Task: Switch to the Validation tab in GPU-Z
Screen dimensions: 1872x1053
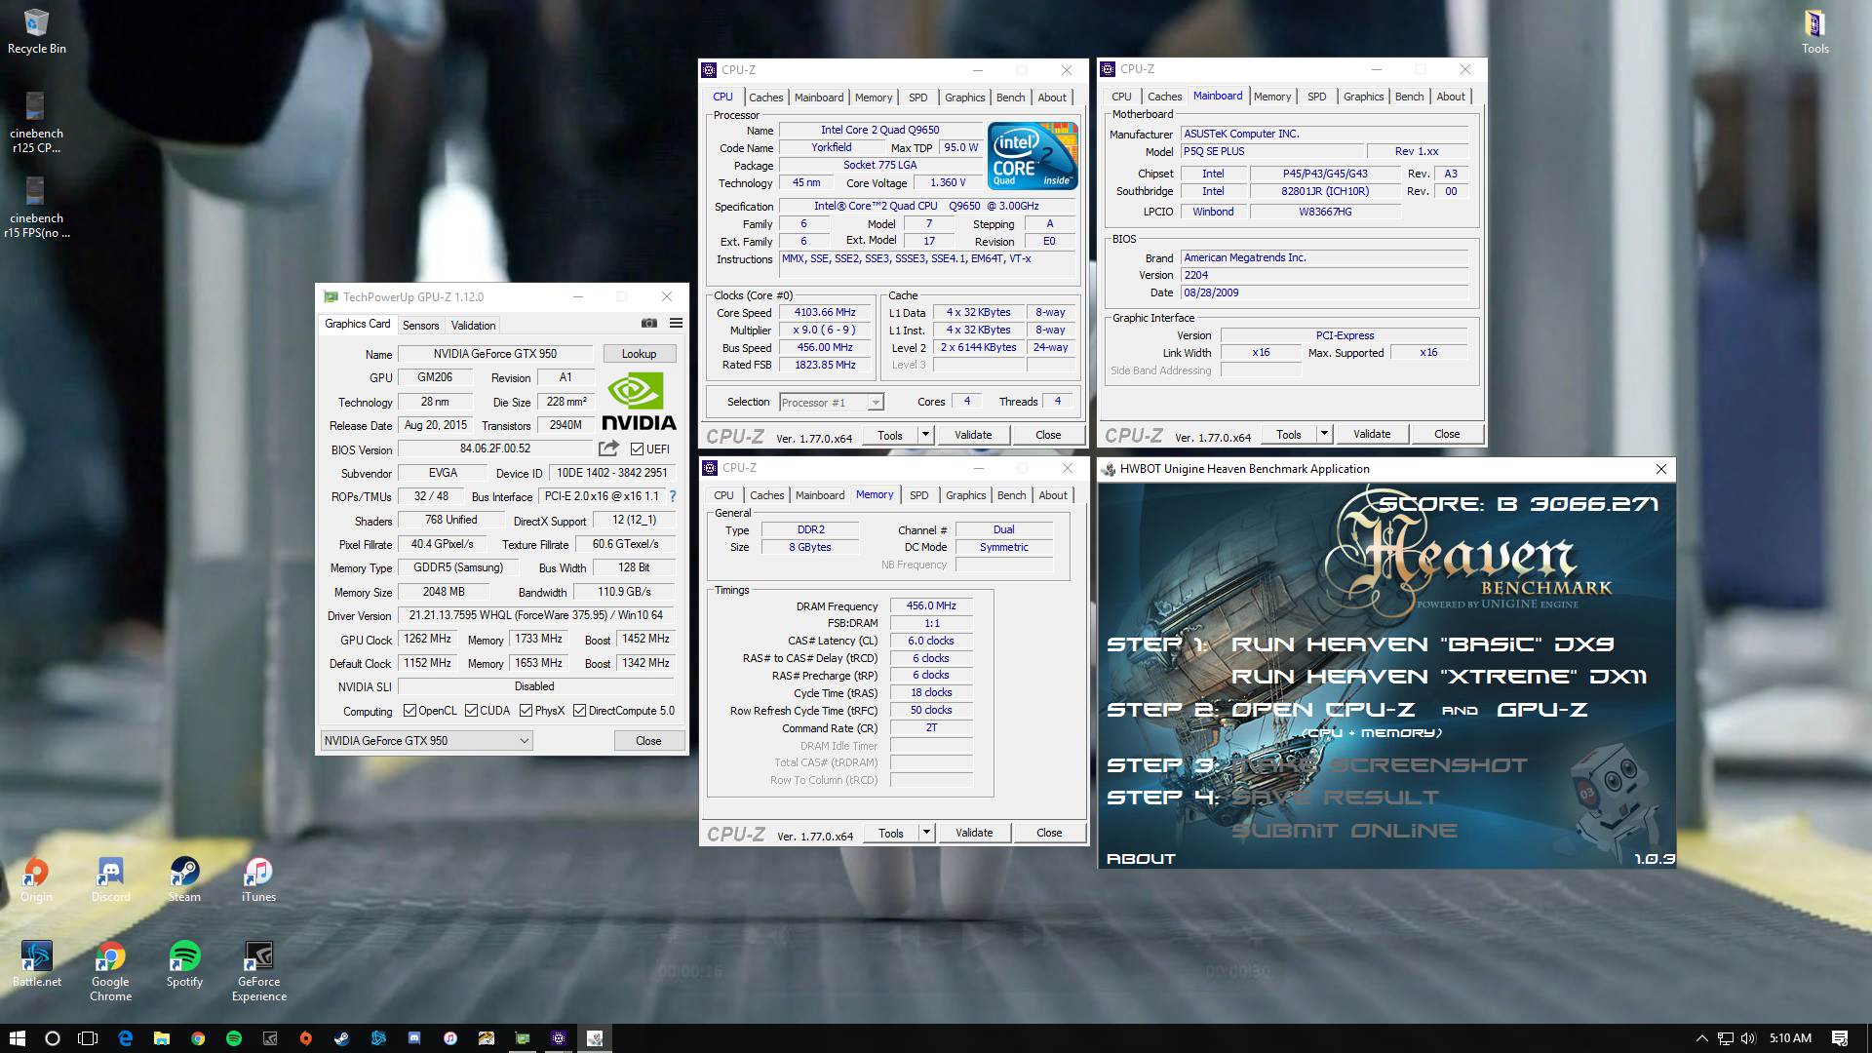Action: coord(473,326)
